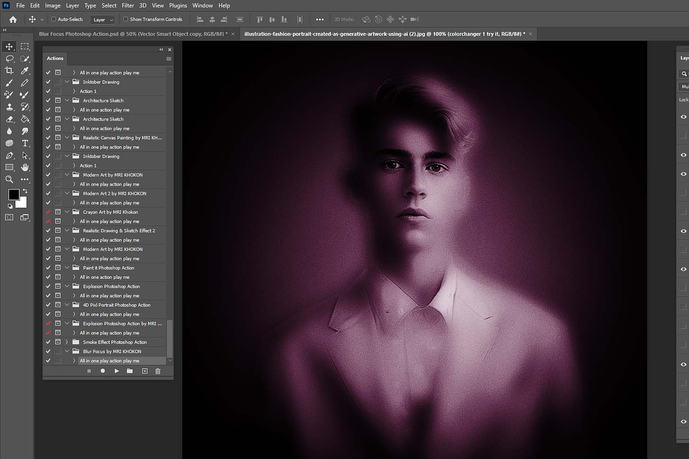Click the Play selection button in Actions panel
Image resolution: width=689 pixels, height=459 pixels.
[x=117, y=371]
